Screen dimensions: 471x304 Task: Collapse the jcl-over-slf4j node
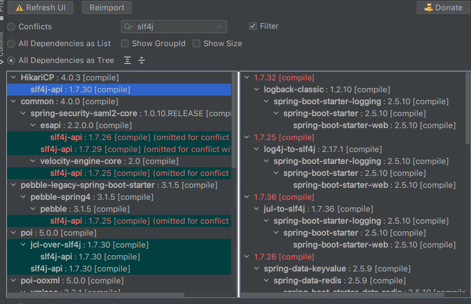[x=23, y=245]
